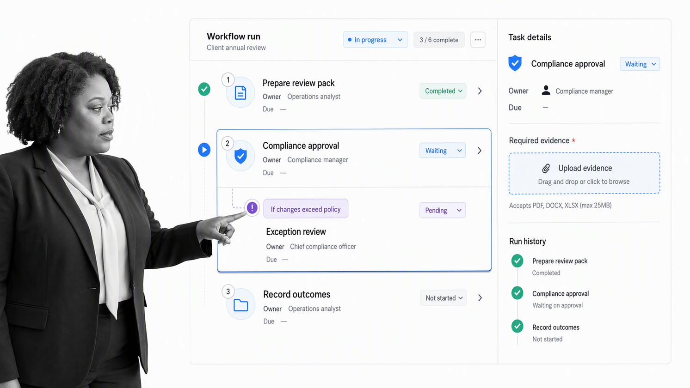The width and height of the screenshot is (690, 388).
Task: Open the Waiting dropdown in step 2 card
Action: [443, 151]
